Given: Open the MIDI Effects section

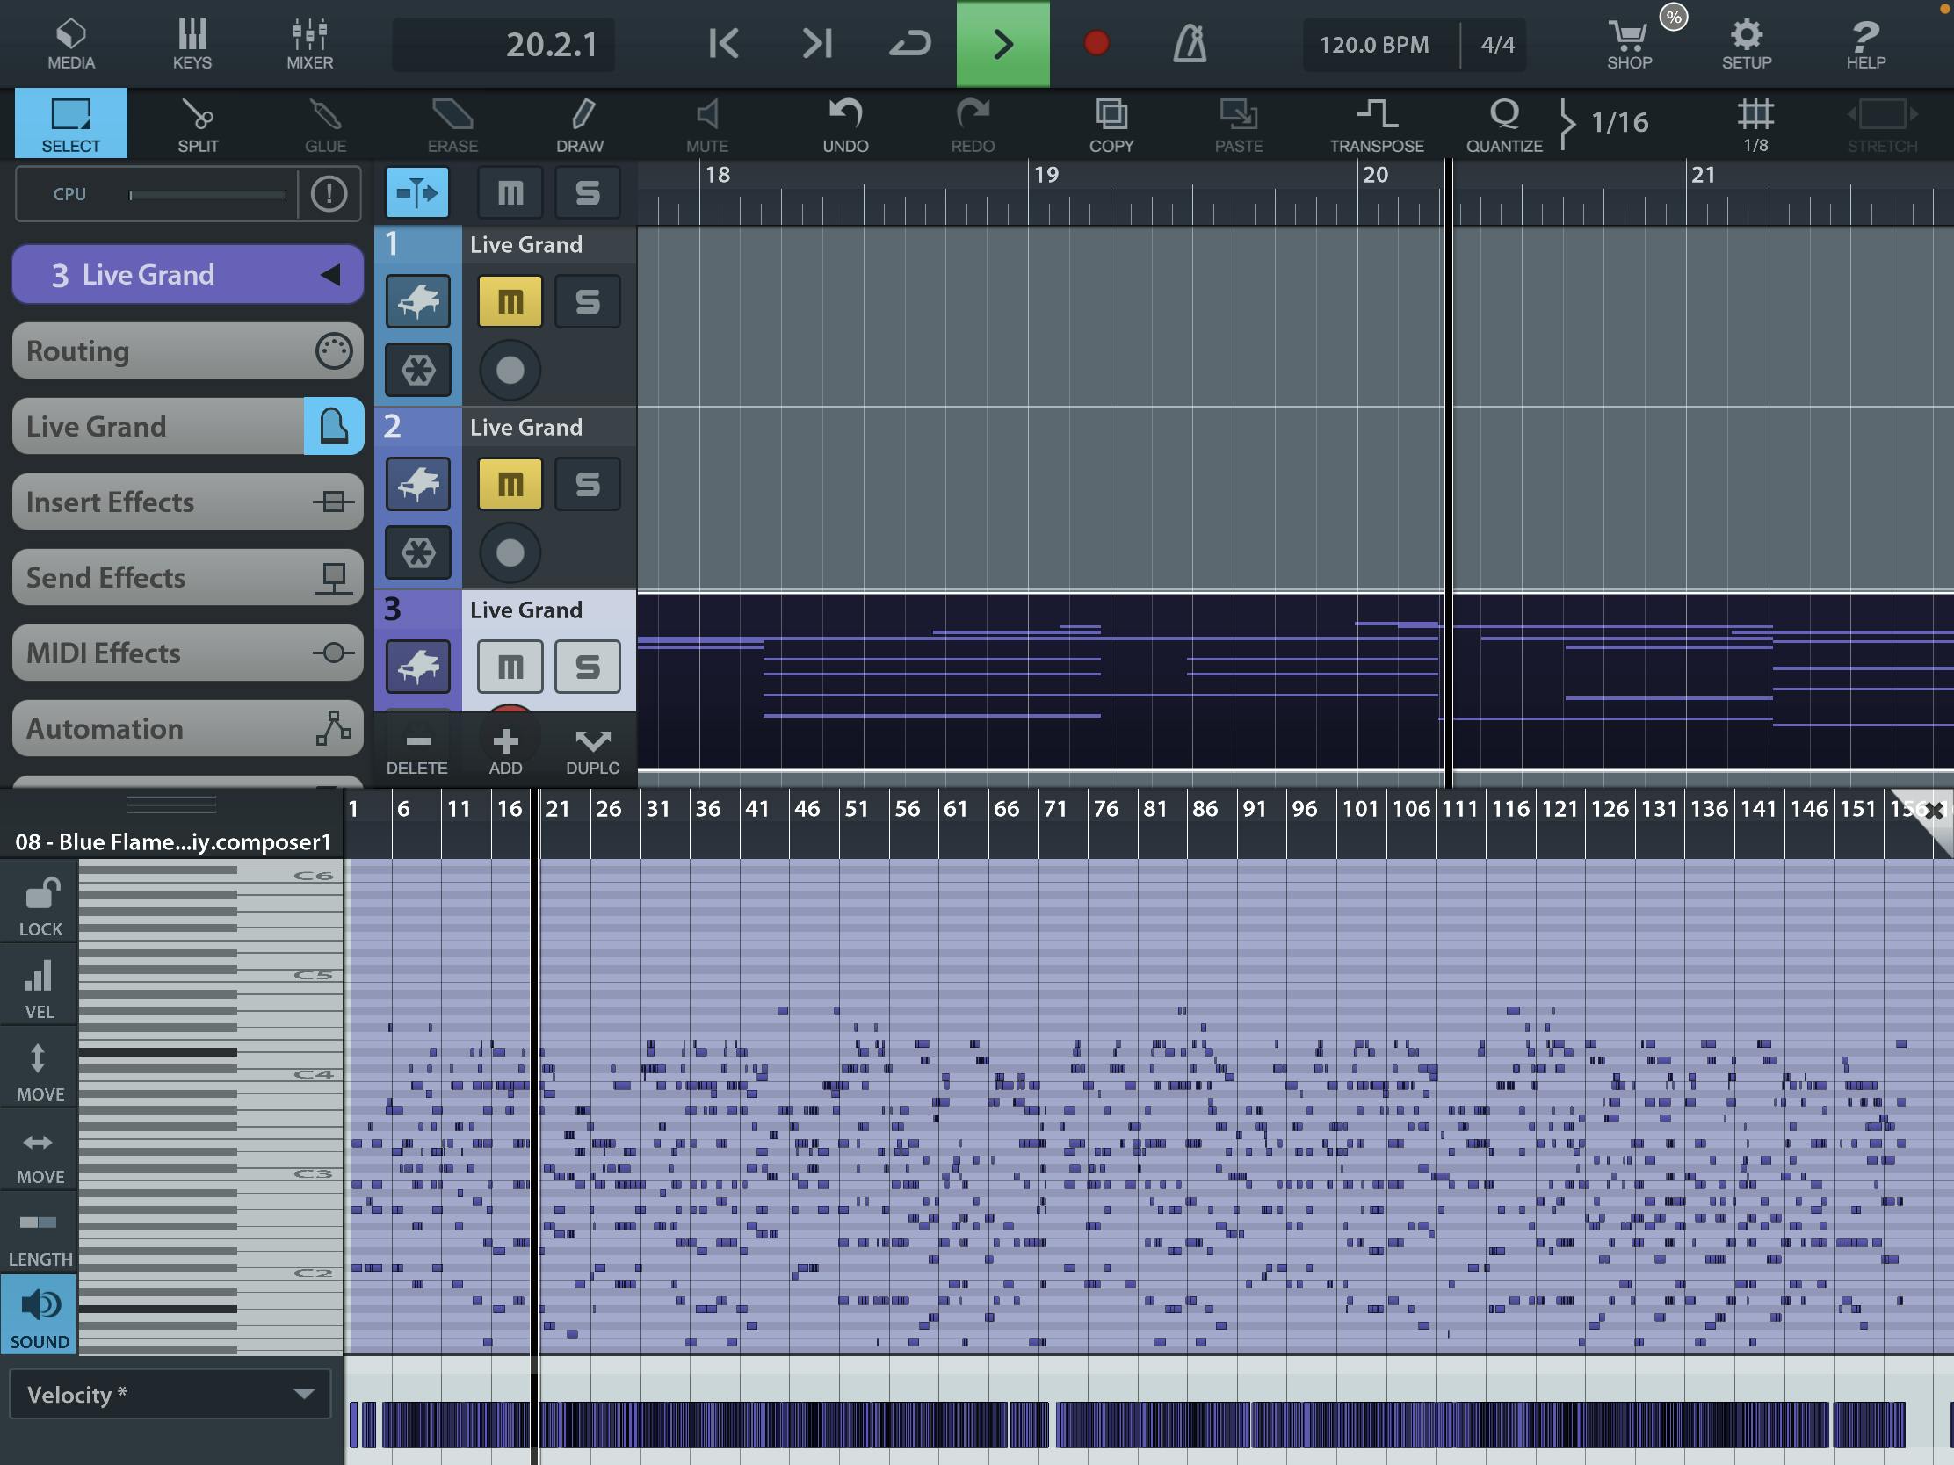Looking at the screenshot, I should 187,653.
